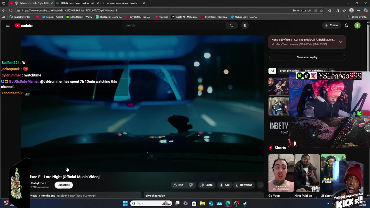Open n3on Stream bookmark
The image size is (370, 208).
pos(79,17)
